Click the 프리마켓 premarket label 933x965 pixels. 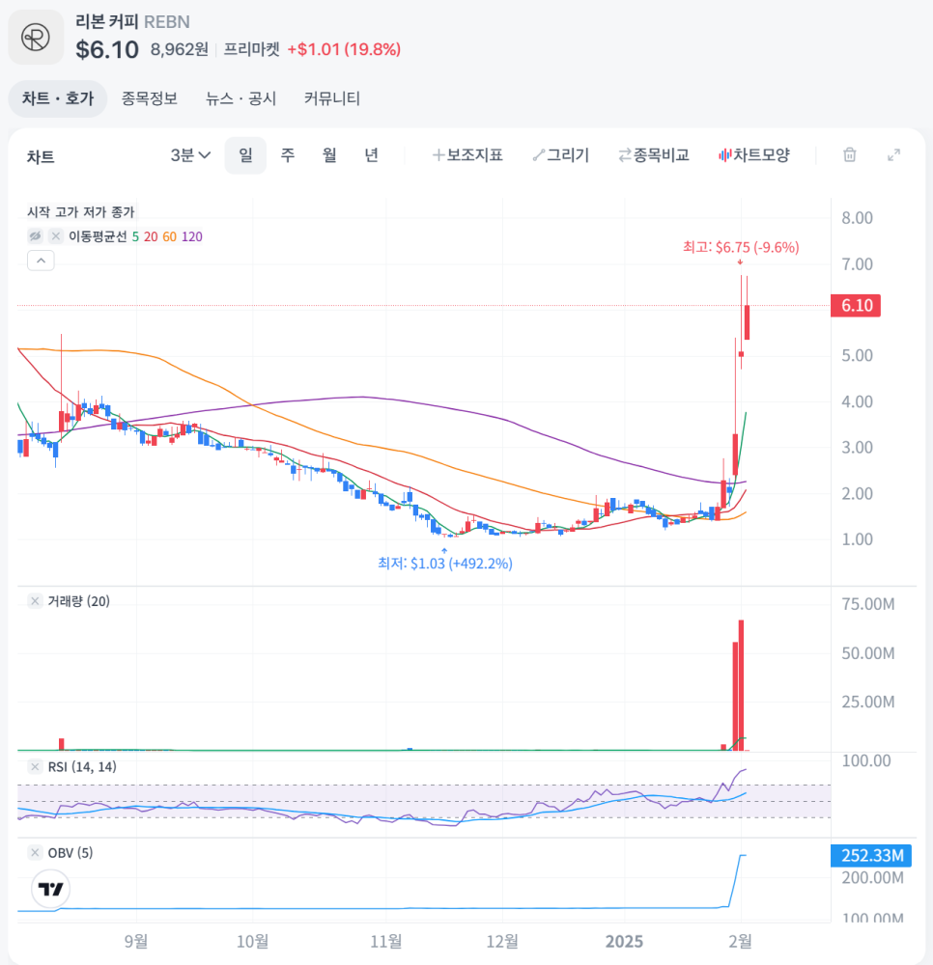[251, 49]
